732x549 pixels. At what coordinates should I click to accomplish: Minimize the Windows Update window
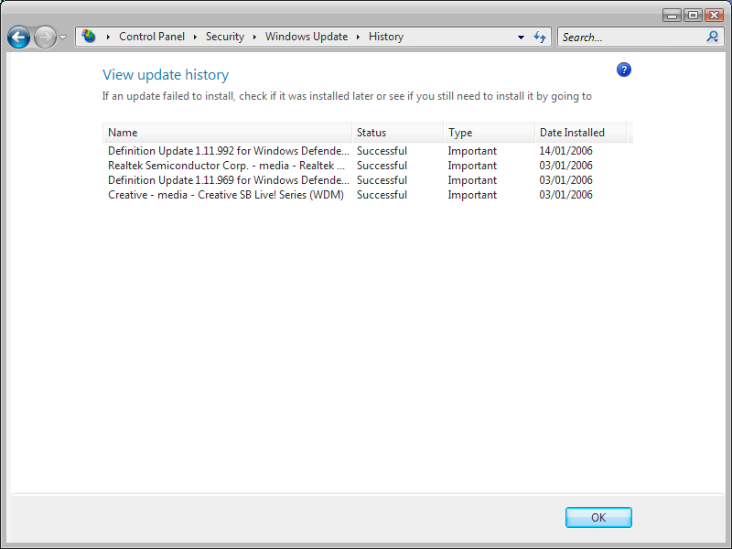coord(673,16)
